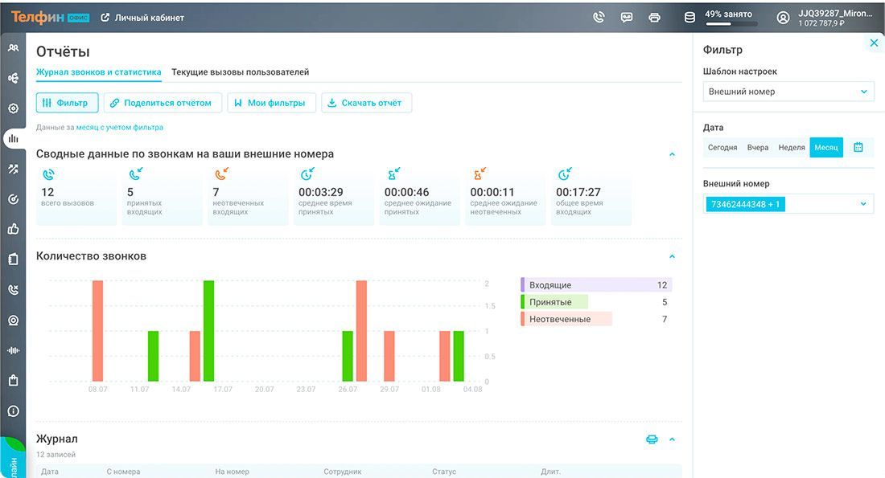Click the Поделиться отчётом button

[x=162, y=103]
